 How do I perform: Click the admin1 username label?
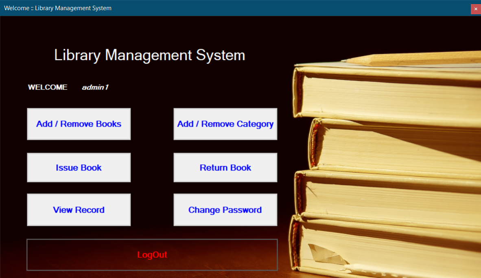point(95,87)
